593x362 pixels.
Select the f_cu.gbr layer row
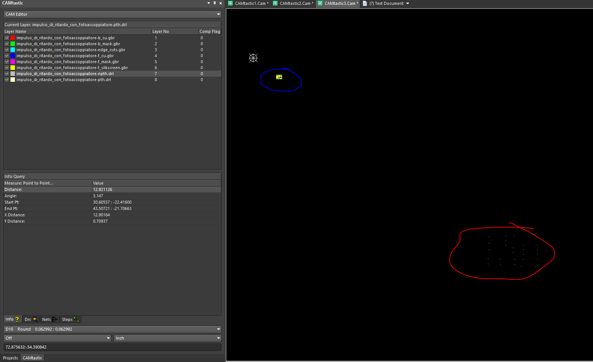(65, 56)
